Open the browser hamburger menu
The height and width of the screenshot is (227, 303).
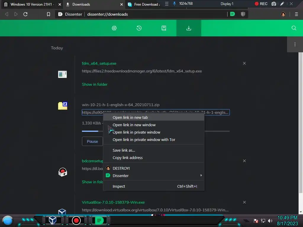(x=296, y=14)
